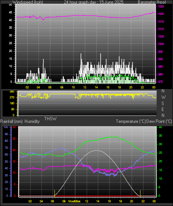
Task: Click the 24 hour graph day title
Action: click(94, 2)
